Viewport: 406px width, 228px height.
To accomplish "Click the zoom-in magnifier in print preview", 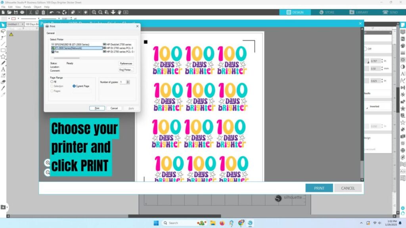I will (x=48, y=163).
